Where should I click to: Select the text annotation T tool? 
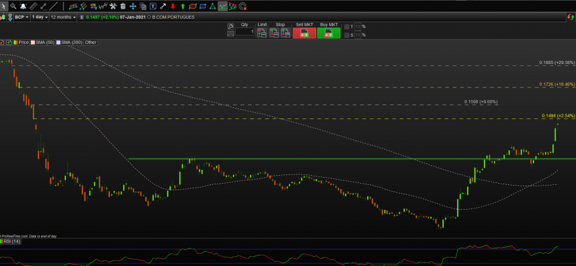click(153, 6)
